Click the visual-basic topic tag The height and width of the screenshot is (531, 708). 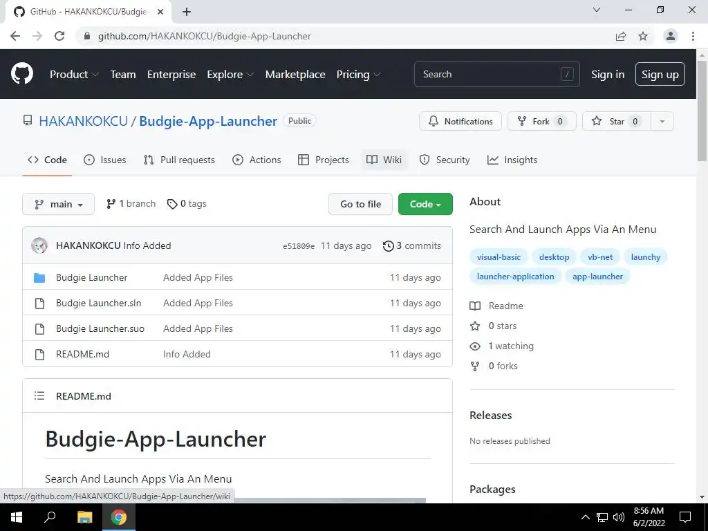tap(499, 257)
